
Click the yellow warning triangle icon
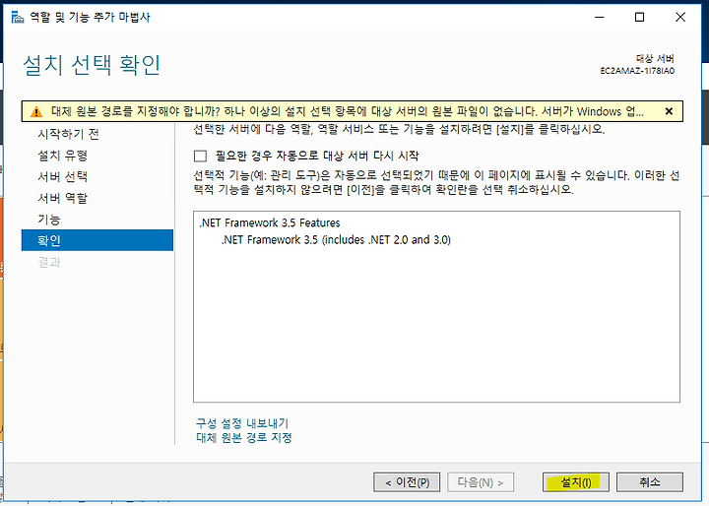[36, 111]
